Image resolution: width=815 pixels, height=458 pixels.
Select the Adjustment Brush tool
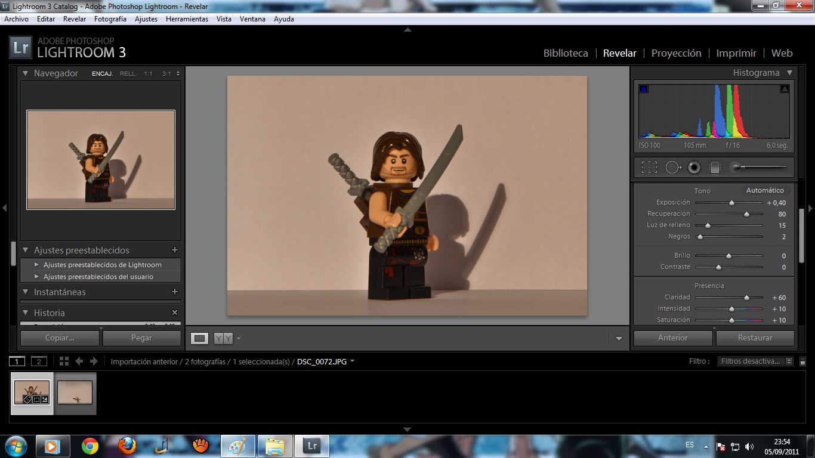[x=759, y=168]
